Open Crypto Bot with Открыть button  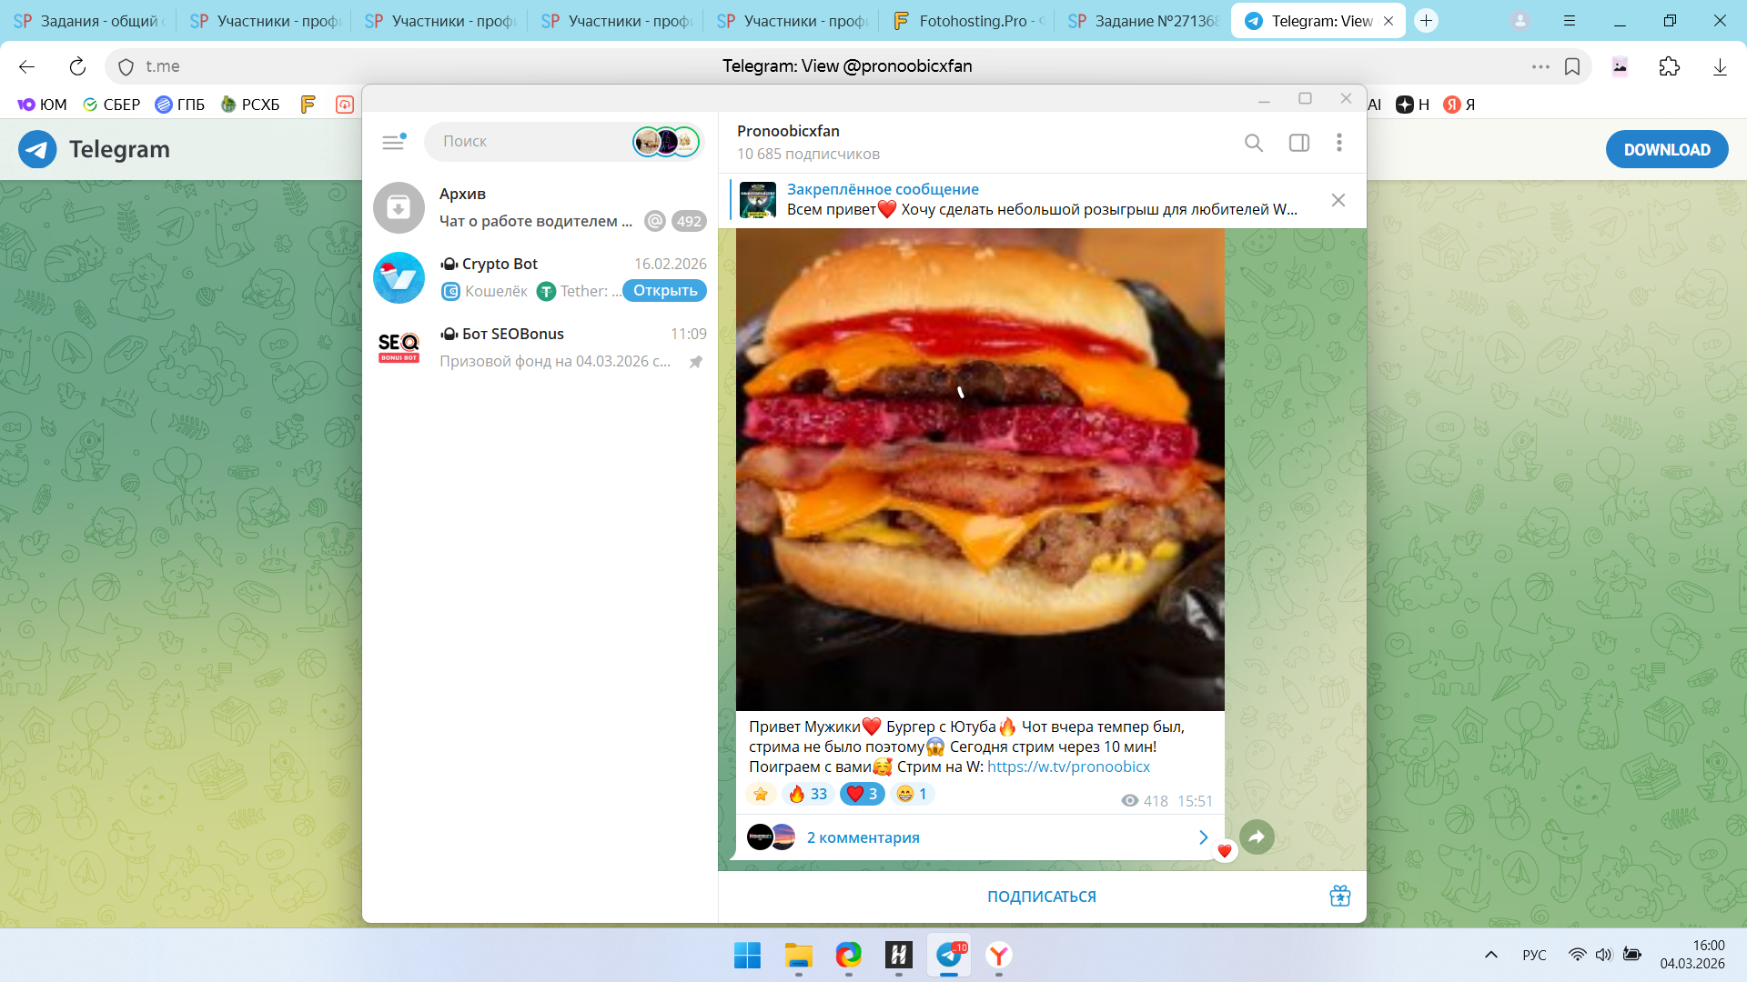664,291
